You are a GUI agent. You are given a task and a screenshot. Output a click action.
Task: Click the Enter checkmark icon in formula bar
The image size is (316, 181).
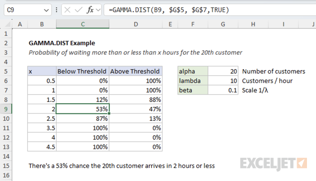pos(79,10)
